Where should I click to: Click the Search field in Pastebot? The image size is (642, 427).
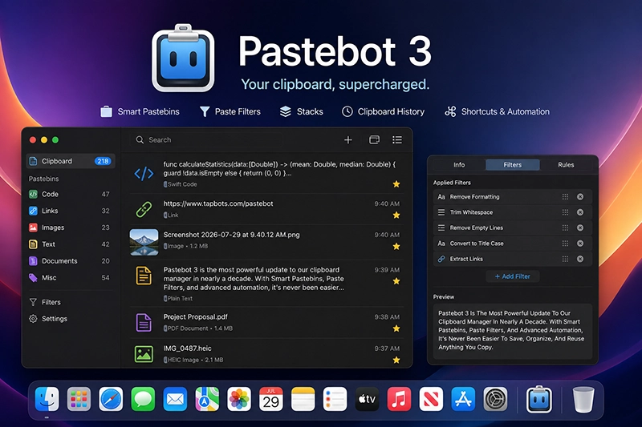coord(207,139)
